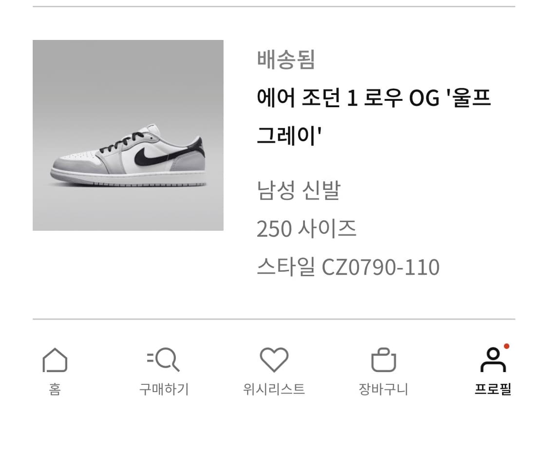Select the magnifier icon above 구매하기
This screenshot has height=452, width=548.
164,360
